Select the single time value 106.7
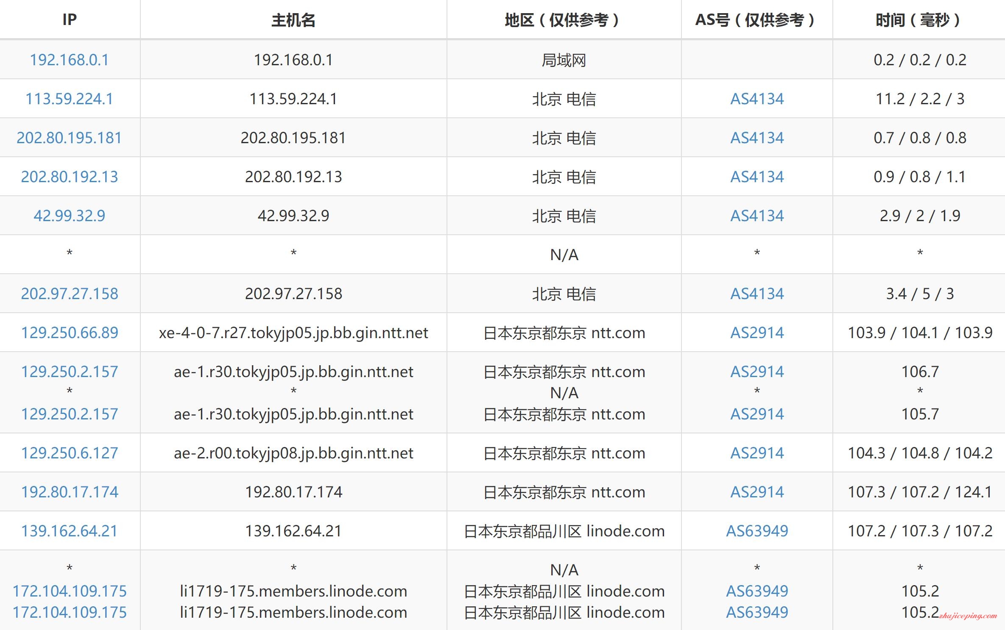This screenshot has height=630, width=1005. click(x=920, y=372)
